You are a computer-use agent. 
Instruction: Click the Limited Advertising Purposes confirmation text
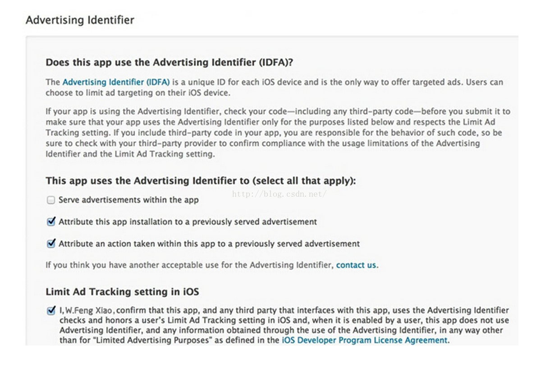tap(284, 325)
